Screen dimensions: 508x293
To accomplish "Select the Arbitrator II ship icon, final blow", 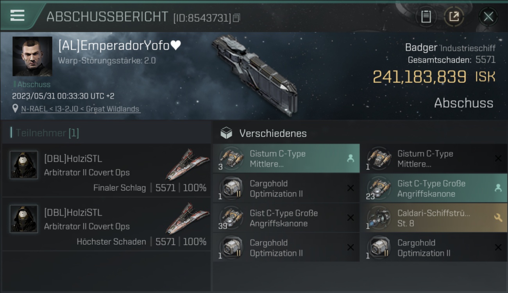I will pos(184,164).
